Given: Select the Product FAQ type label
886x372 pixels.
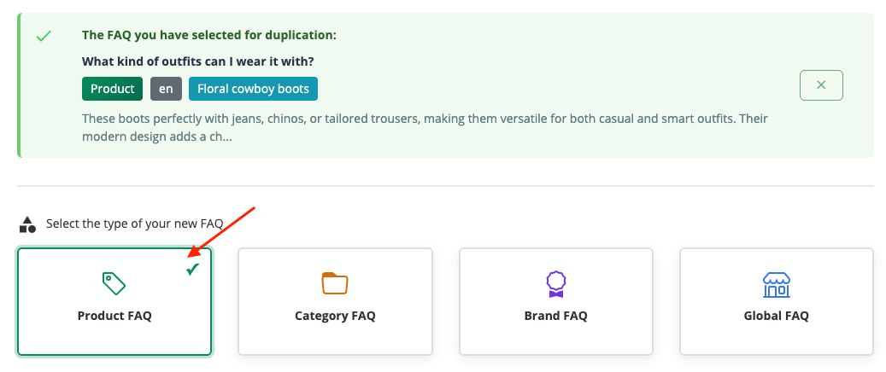Looking at the screenshot, I should click(x=114, y=316).
